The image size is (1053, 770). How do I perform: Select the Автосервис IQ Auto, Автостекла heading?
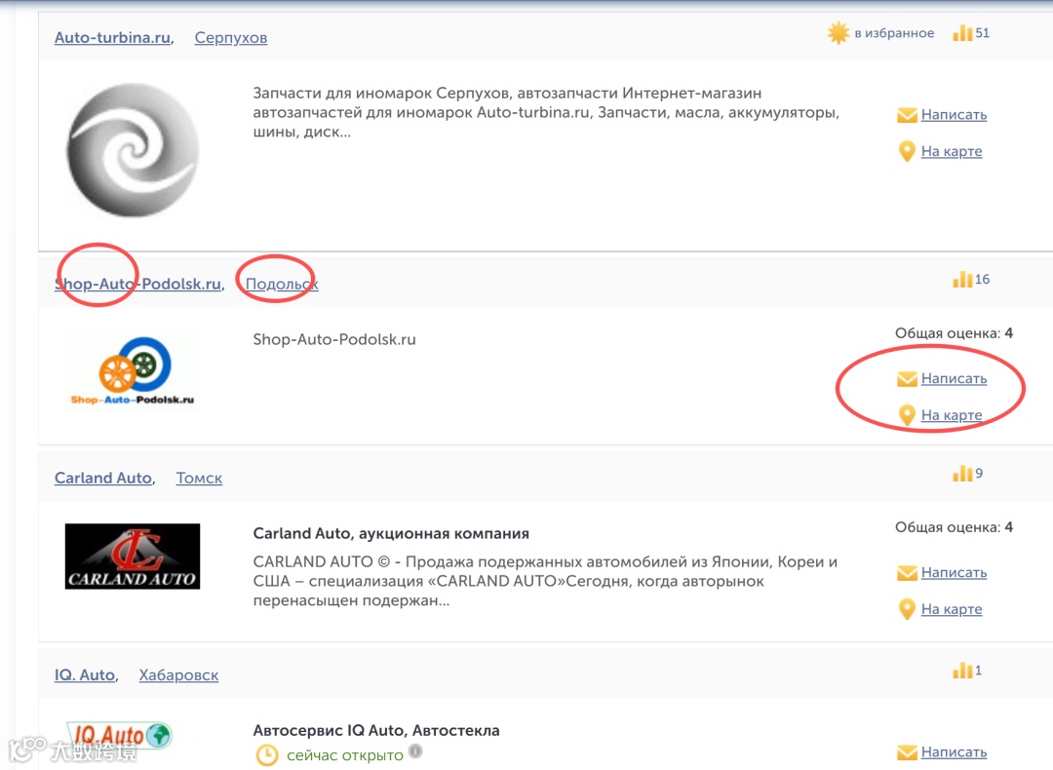(x=376, y=730)
